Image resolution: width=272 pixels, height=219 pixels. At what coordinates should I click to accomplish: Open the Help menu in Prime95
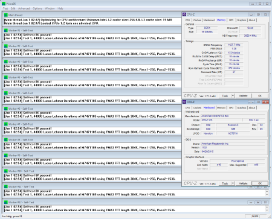pyautogui.click(x=60, y=8)
